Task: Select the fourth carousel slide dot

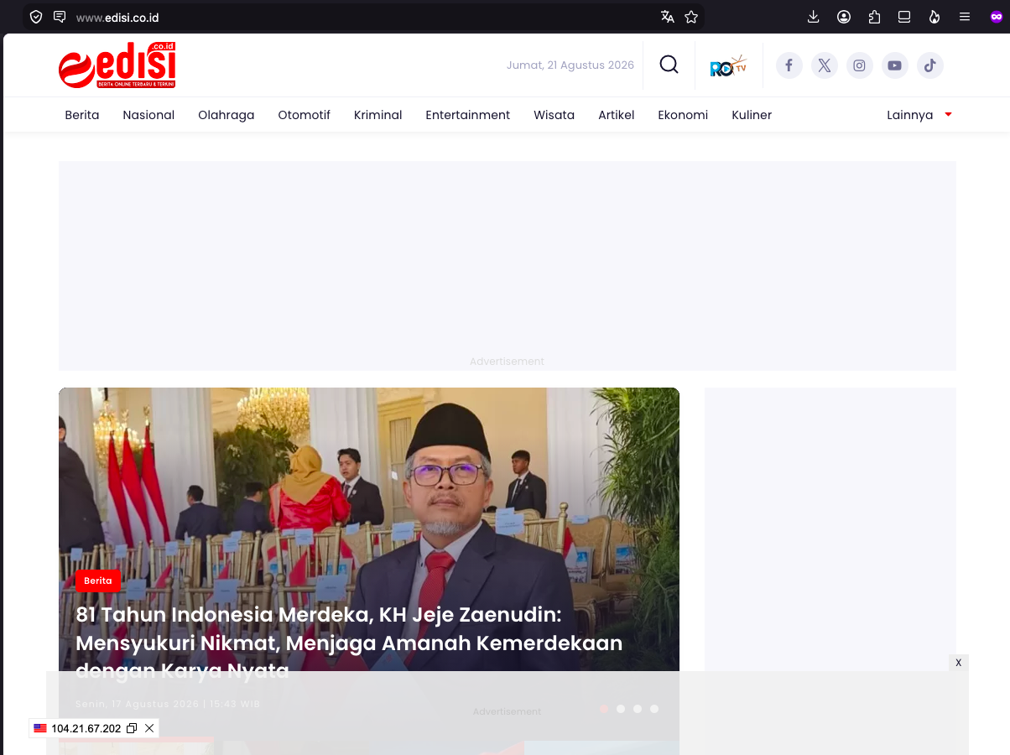Action: (654, 709)
